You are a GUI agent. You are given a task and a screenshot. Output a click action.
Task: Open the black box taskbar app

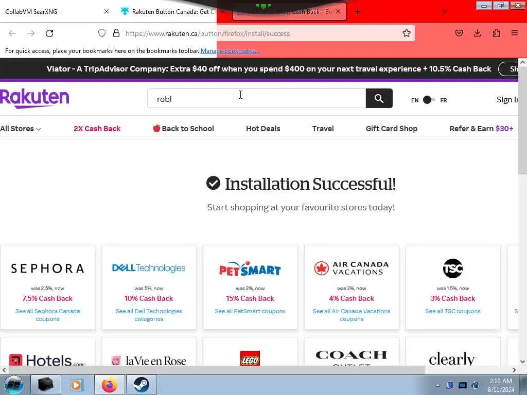click(x=45, y=385)
